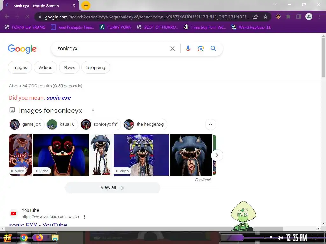
Task: Open the tall standing Soniceyx image
Action: [101, 155]
